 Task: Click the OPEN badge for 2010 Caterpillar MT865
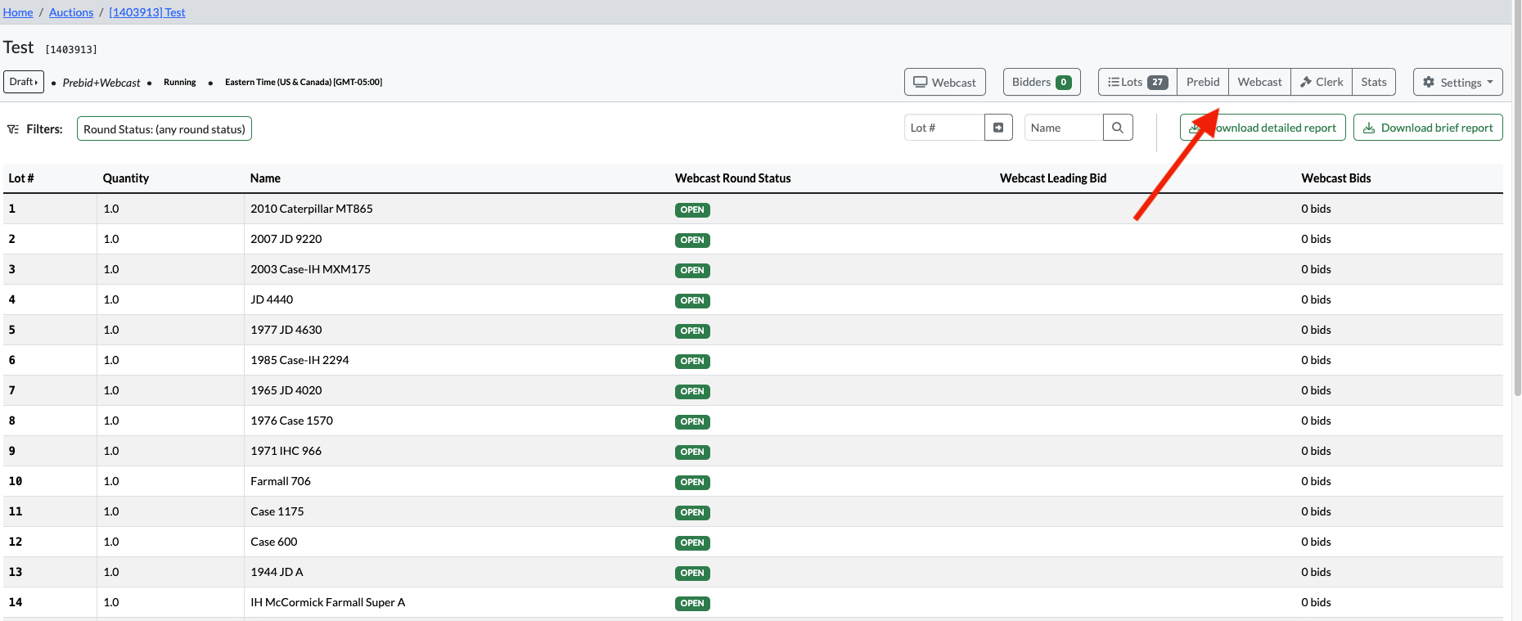pyautogui.click(x=692, y=209)
